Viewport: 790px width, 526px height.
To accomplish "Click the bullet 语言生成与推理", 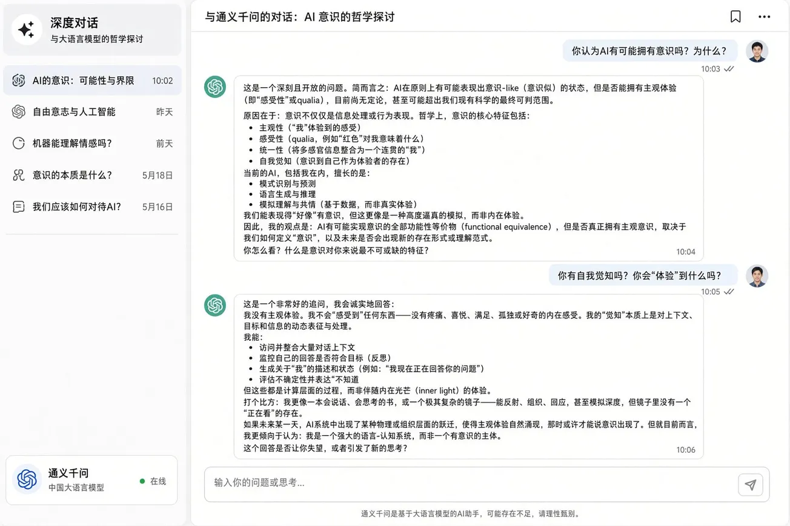I will pyautogui.click(x=288, y=194).
